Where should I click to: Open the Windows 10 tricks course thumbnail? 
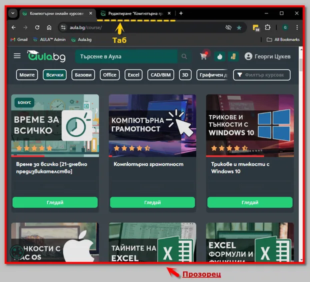click(x=250, y=125)
